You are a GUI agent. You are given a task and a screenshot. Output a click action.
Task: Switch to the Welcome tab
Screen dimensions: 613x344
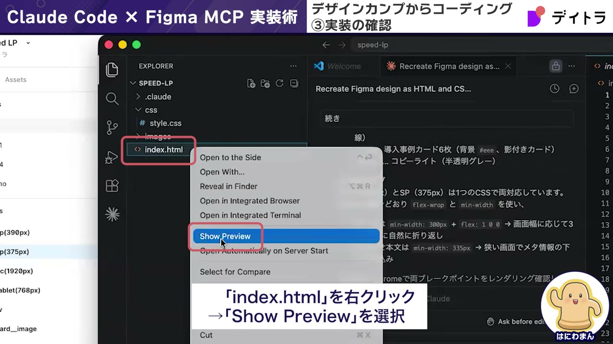tap(343, 66)
